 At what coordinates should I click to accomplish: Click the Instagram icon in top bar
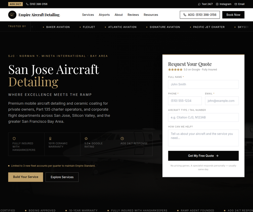pyautogui.click(x=217, y=4)
